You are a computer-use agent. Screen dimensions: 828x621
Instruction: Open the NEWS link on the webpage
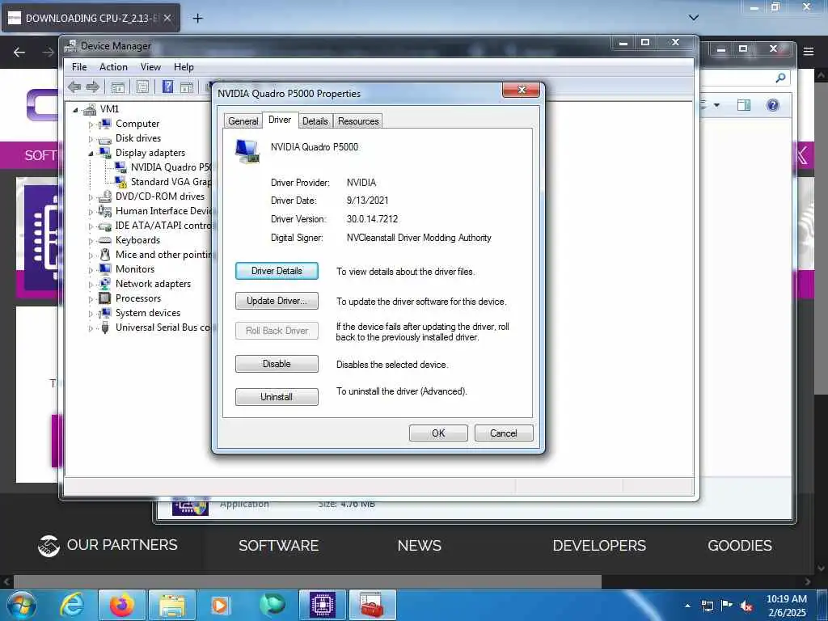pos(420,546)
